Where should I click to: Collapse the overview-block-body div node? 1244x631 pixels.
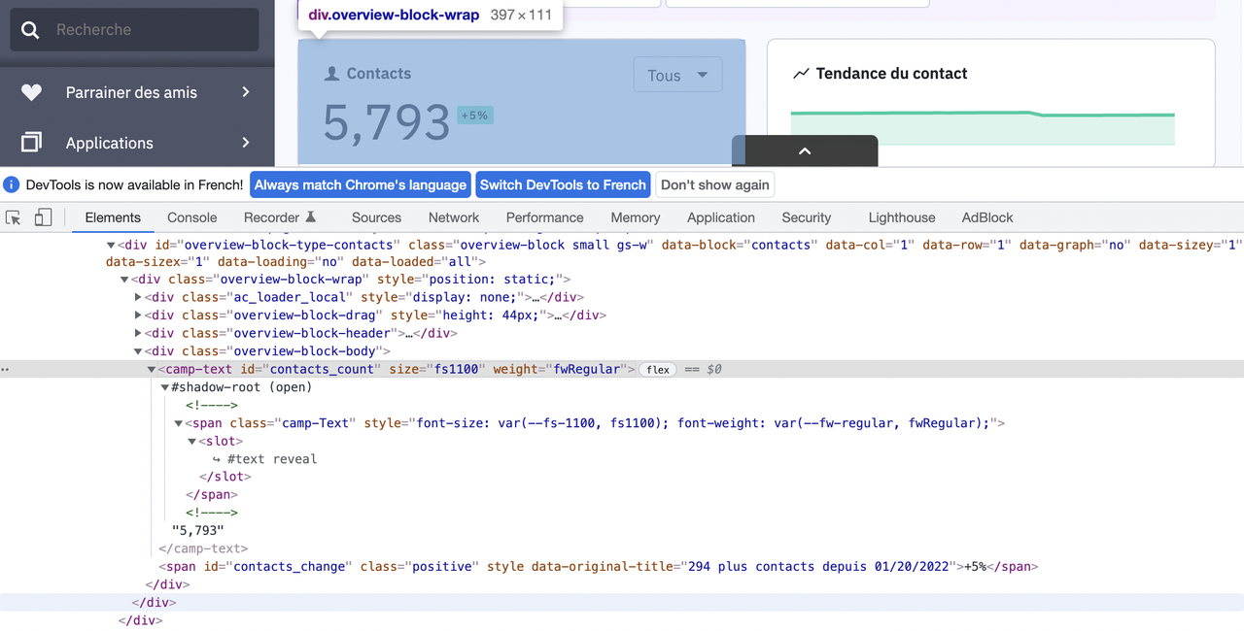[x=138, y=350]
